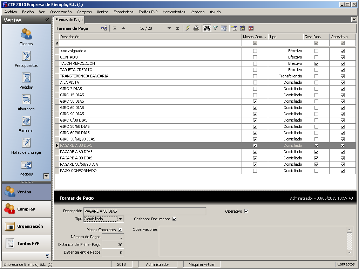This screenshot has width=359, height=269.
Task: Open the Herramientas menu
Action: [x=174, y=12]
